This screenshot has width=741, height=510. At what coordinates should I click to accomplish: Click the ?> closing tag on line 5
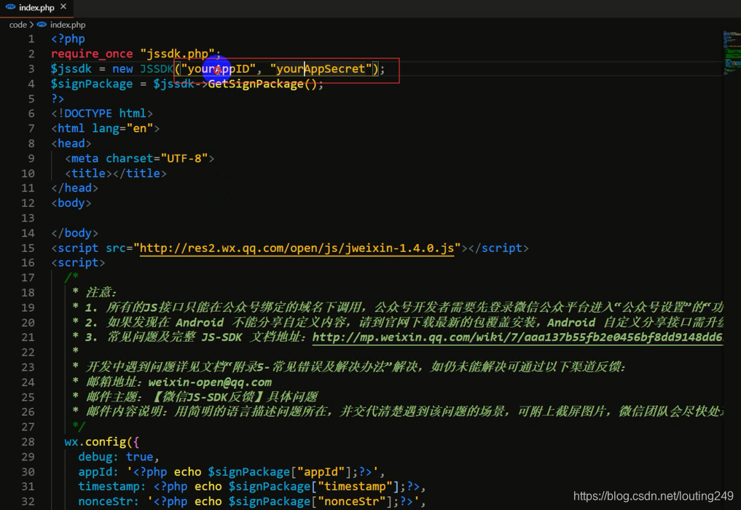tap(58, 99)
